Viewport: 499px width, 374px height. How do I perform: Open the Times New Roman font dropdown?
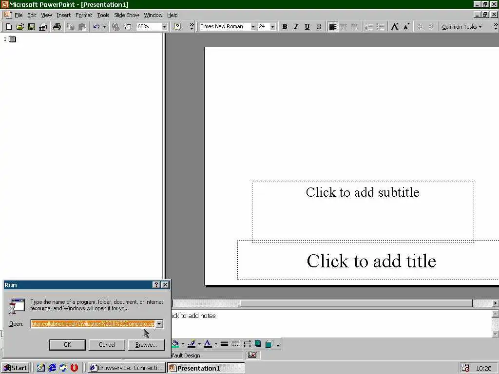point(253,27)
